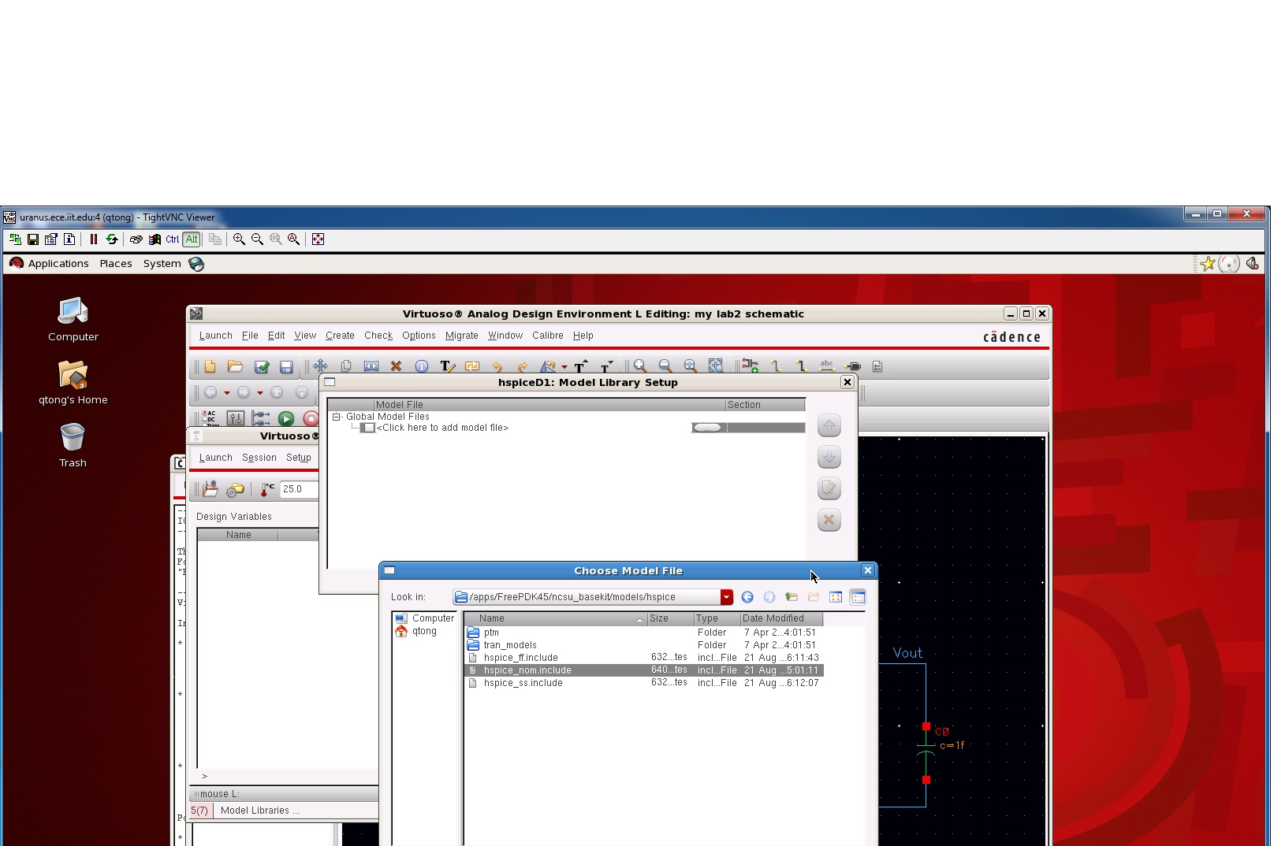Click the Undo arrow in Virtuoso toolbar

point(497,366)
